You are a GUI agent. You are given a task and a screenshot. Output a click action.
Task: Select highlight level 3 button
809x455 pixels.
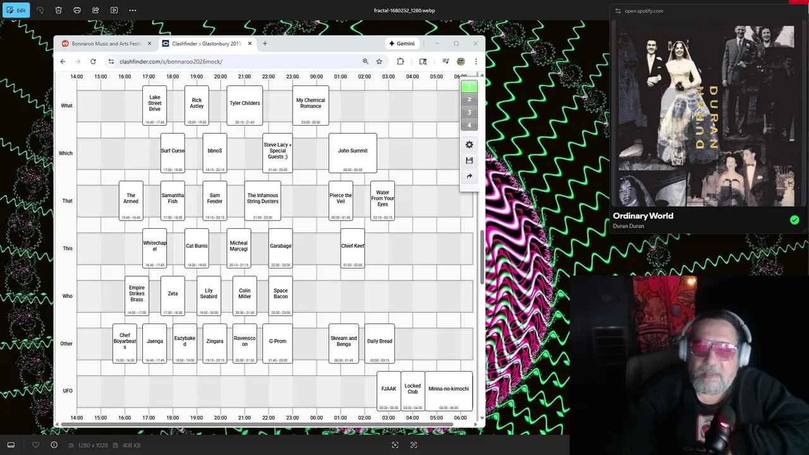(x=469, y=112)
